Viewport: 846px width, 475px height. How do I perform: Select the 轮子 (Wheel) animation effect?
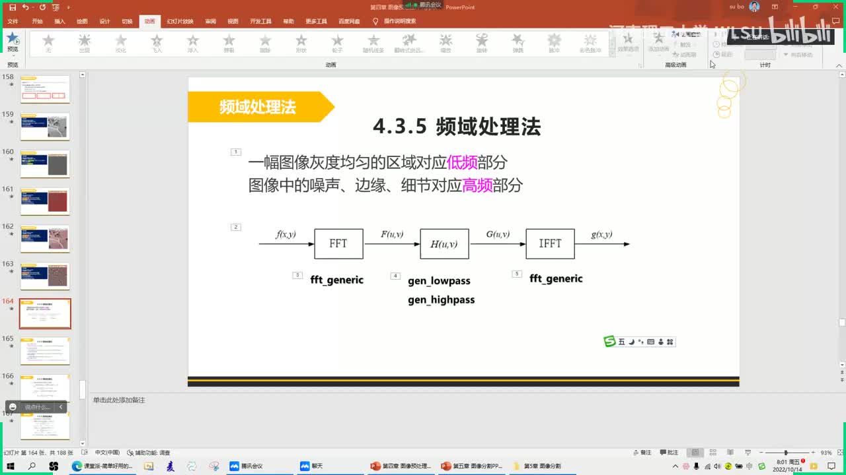click(337, 44)
